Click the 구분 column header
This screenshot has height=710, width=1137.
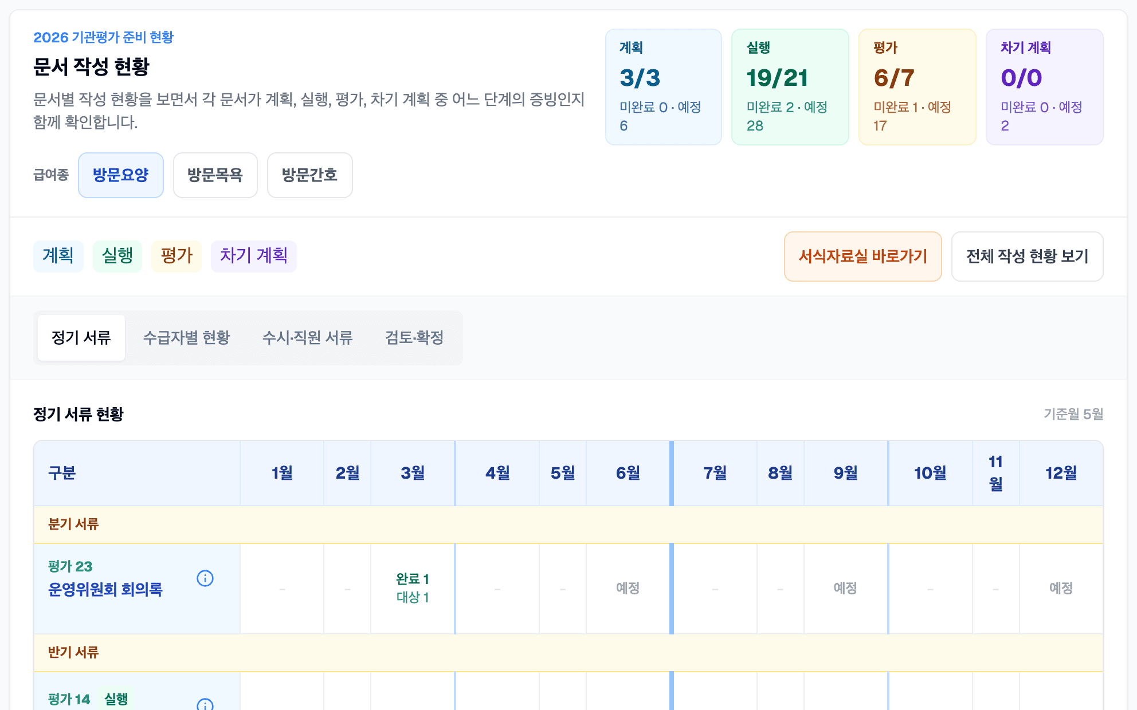pyautogui.click(x=137, y=474)
